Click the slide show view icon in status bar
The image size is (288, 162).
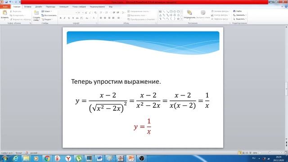click(250, 153)
